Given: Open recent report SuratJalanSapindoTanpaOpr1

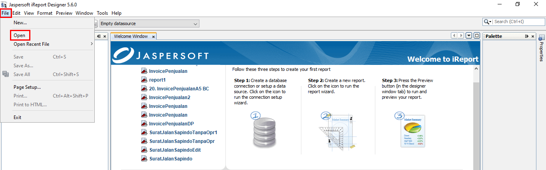Looking at the screenshot, I should pyautogui.click(x=183, y=133).
